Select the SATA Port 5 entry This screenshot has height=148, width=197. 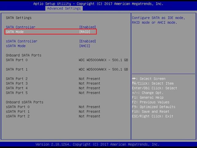[17, 93]
